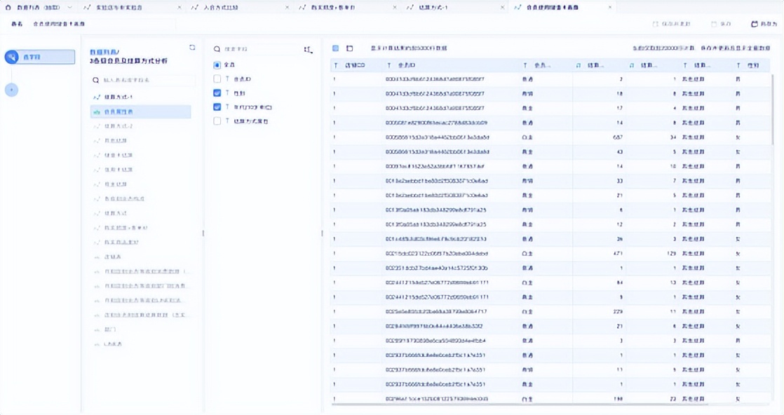Tick the last field checkbox in the list

click(217, 121)
